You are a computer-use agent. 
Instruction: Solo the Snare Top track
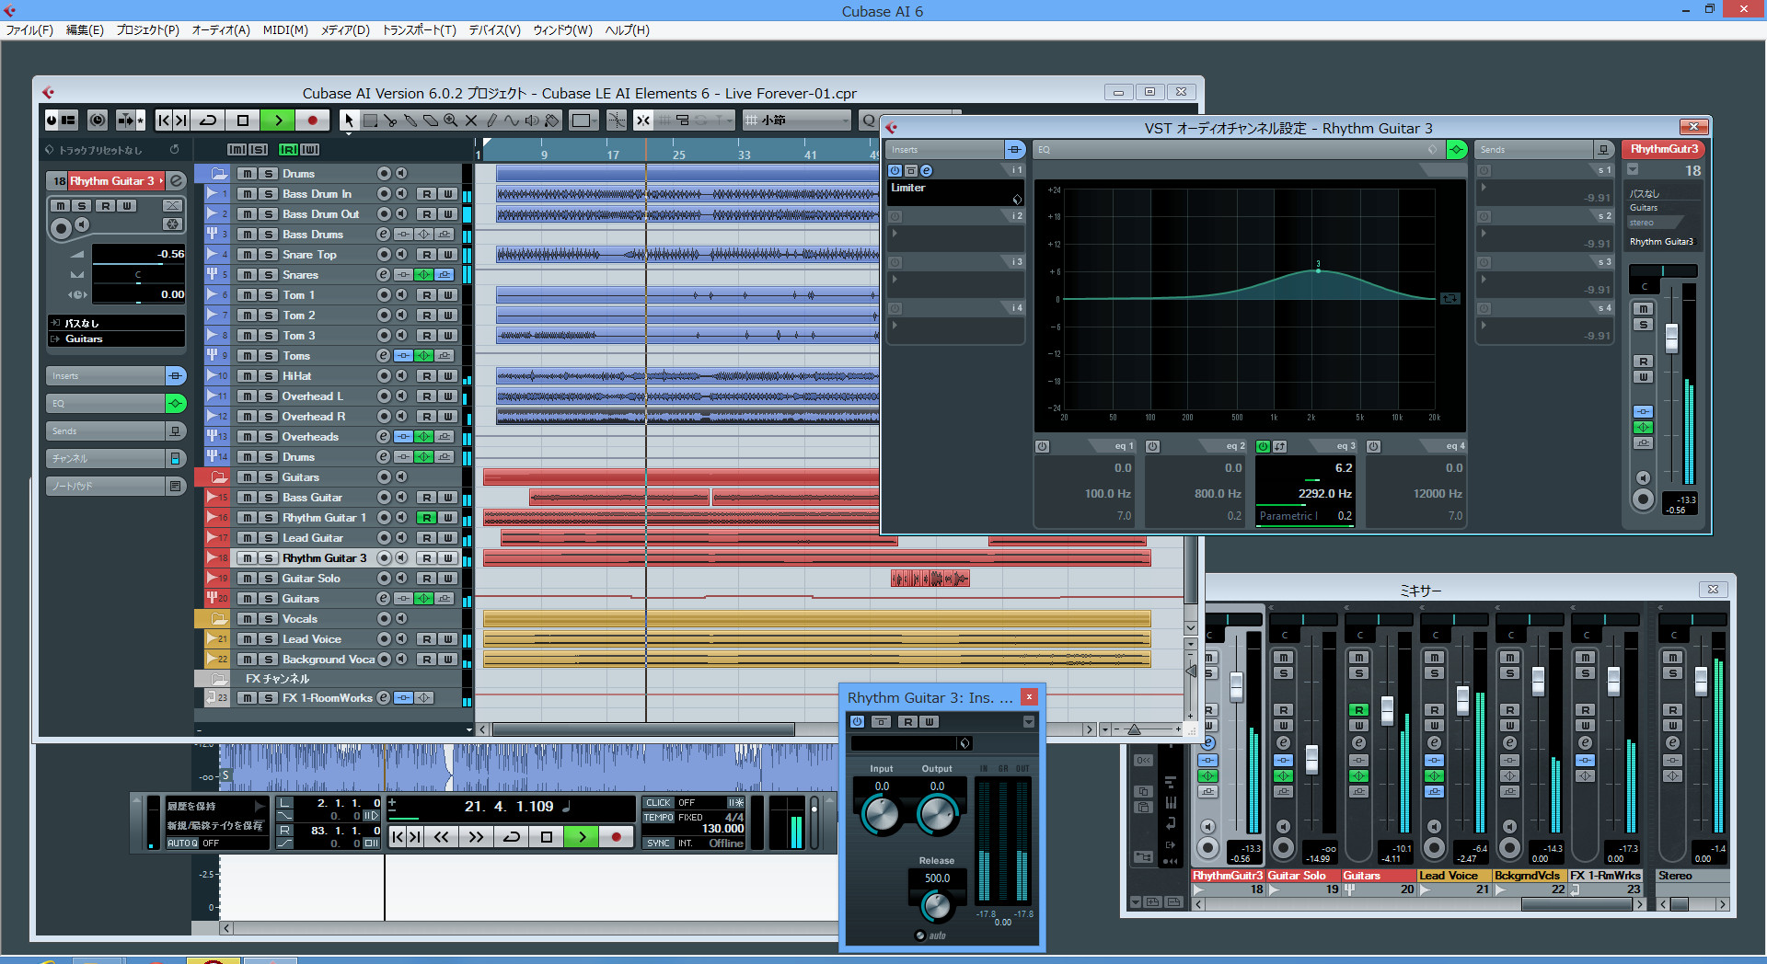pyautogui.click(x=268, y=255)
